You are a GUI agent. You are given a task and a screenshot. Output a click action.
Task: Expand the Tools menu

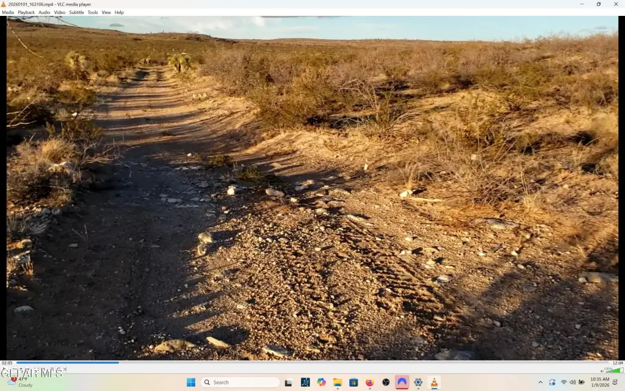[x=93, y=12]
